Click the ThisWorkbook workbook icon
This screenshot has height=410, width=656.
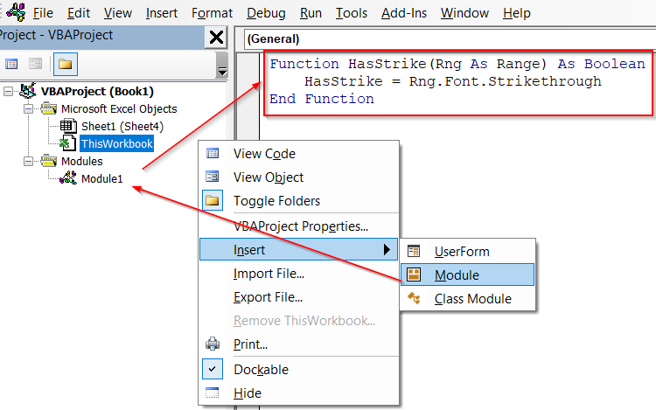point(67,143)
